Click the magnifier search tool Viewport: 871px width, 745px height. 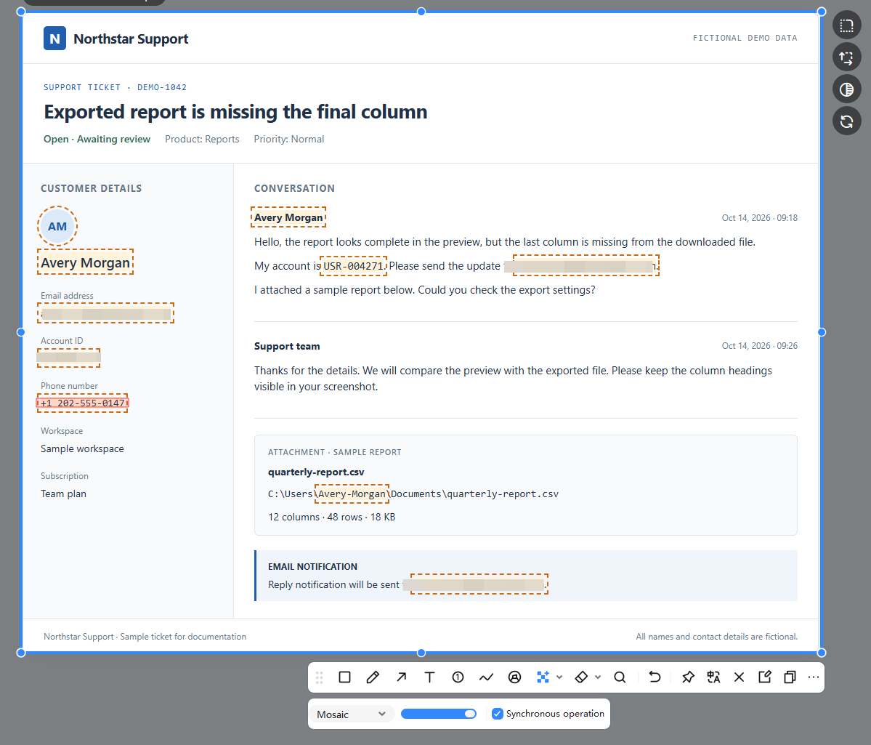pos(620,677)
